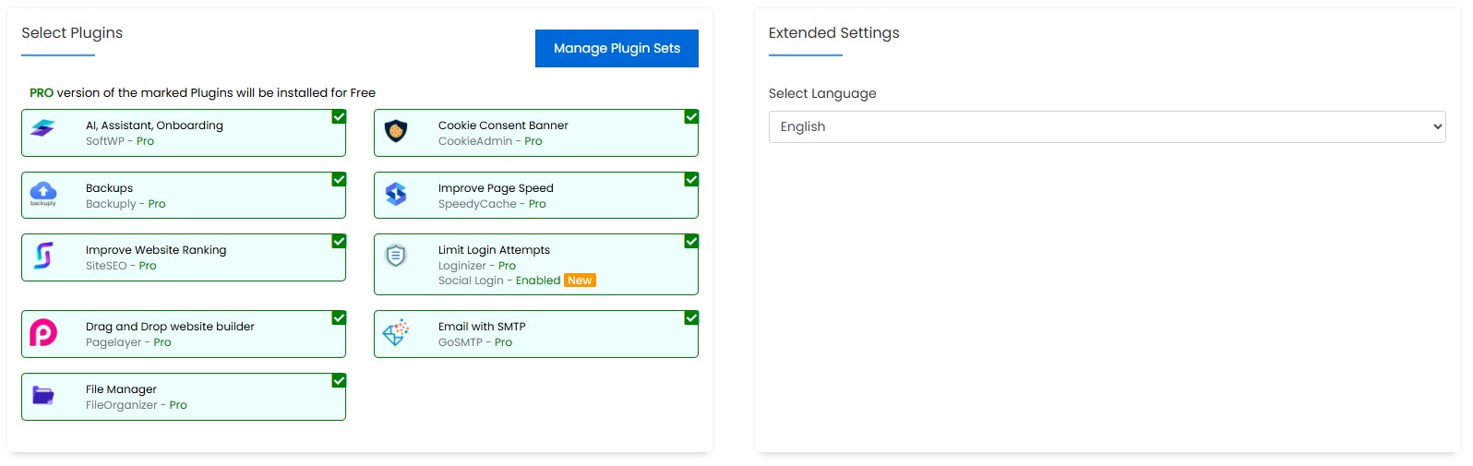The height and width of the screenshot is (466, 1473).
Task: Click the SiteSEO plugin icon
Action: click(43, 256)
